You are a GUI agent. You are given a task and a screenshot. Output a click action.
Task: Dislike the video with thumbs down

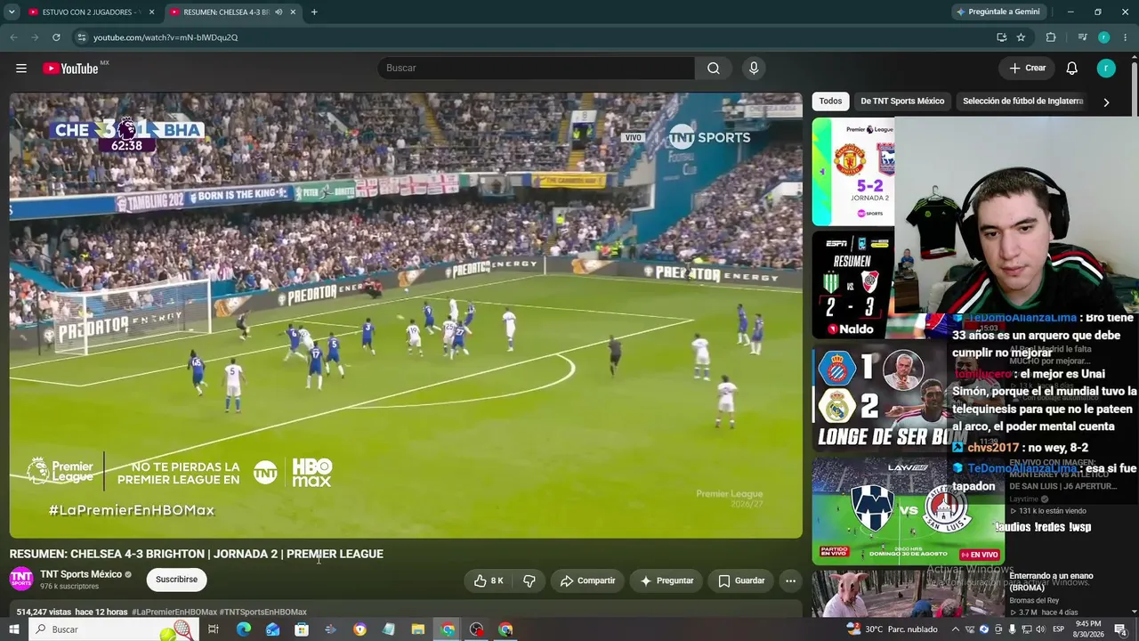(x=529, y=580)
